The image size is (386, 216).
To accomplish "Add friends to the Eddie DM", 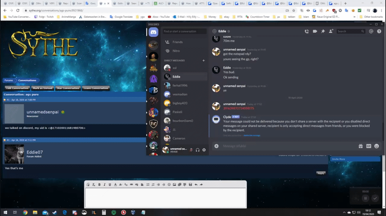I will click(331, 31).
